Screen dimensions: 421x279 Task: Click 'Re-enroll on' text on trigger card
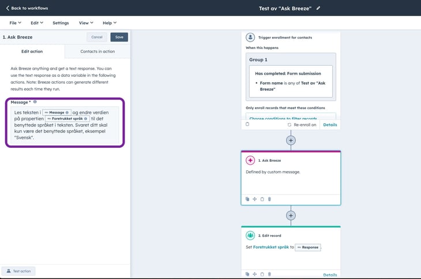[305, 125]
